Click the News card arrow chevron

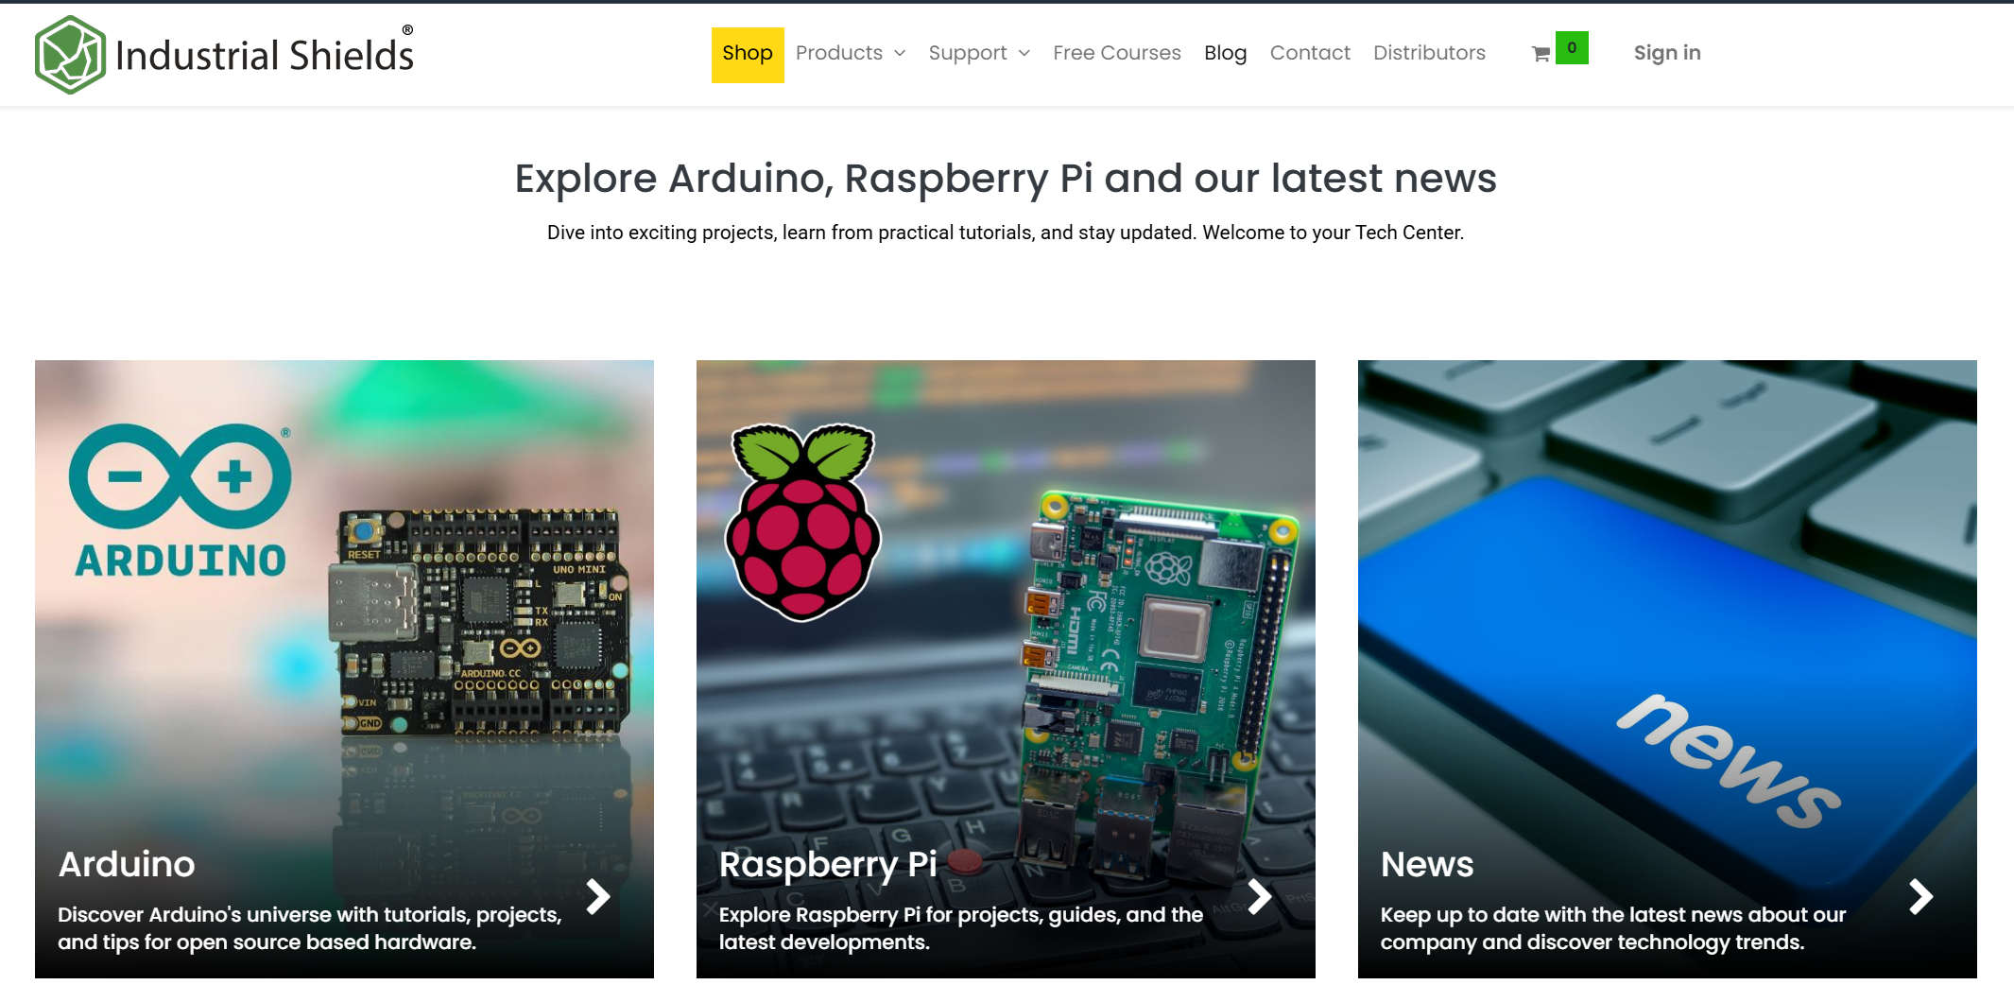click(1920, 896)
